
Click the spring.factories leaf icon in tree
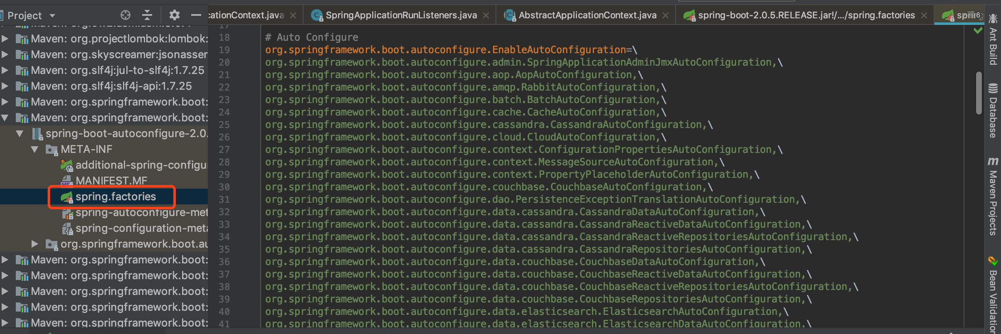click(67, 197)
